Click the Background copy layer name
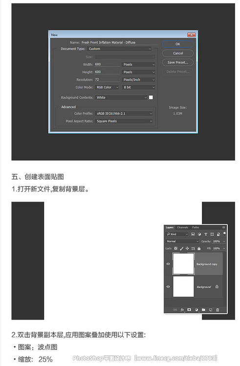 [207, 264]
